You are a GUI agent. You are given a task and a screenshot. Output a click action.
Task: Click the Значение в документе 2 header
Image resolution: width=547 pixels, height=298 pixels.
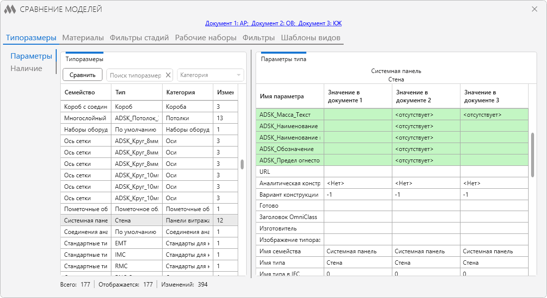point(426,96)
